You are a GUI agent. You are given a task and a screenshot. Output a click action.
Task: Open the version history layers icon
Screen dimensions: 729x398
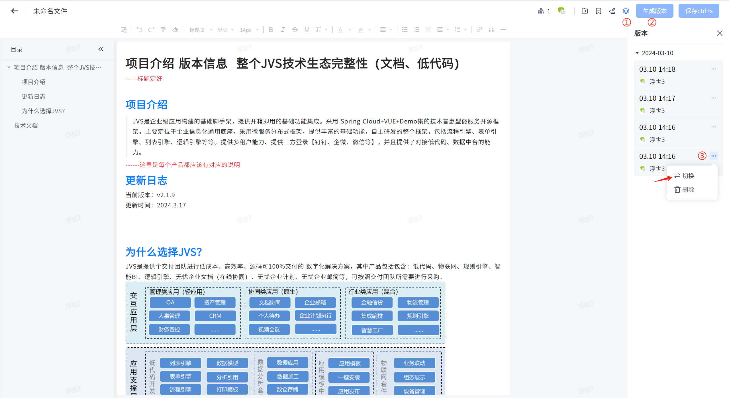point(626,11)
